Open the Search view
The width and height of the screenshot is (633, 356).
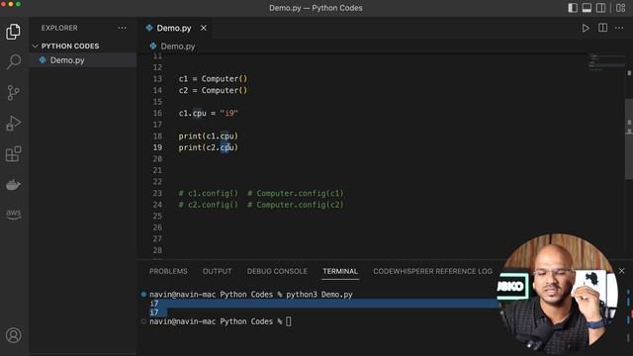point(13,61)
